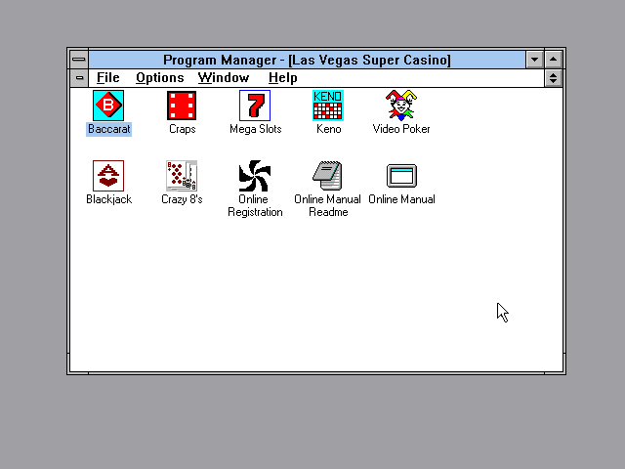Viewport: 625px width, 469px height.
Task: Open the Window menu
Action: point(224,78)
